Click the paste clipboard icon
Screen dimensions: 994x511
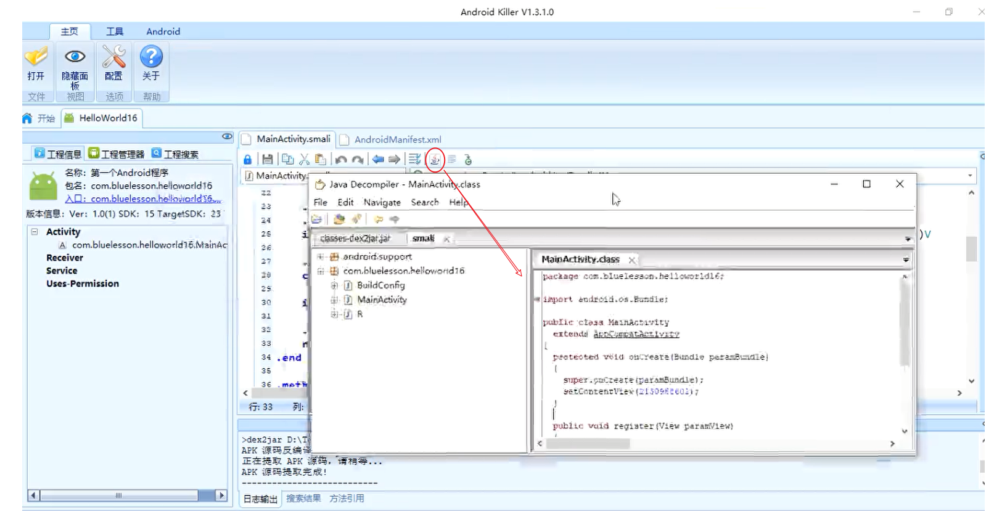[321, 160]
